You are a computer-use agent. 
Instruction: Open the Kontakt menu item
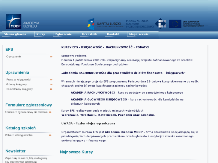click(113, 34)
